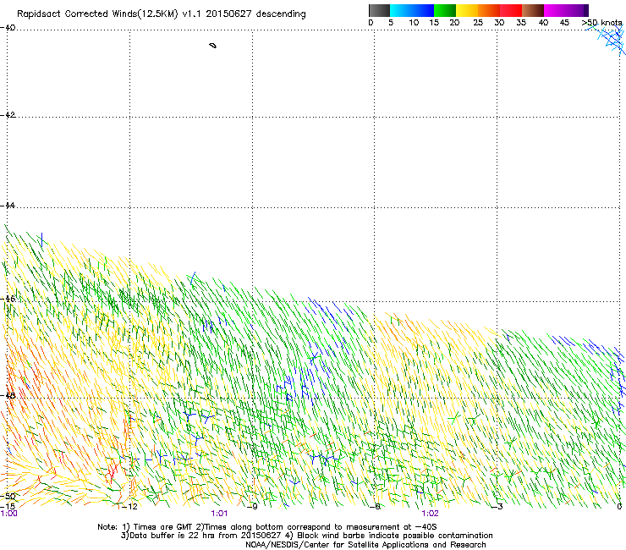The width and height of the screenshot is (626, 550).
Task: Click the '45' legend scale label
Action: pos(564,23)
